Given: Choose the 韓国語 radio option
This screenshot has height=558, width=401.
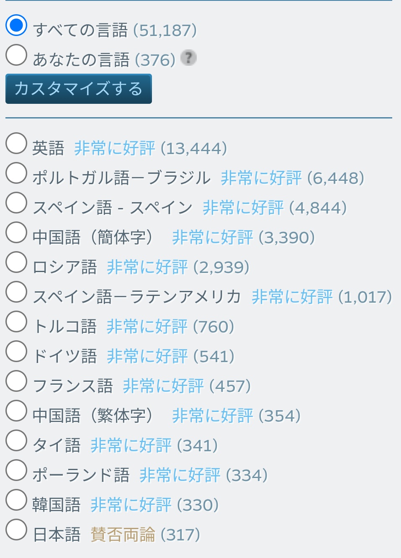Looking at the screenshot, I should point(16,500).
